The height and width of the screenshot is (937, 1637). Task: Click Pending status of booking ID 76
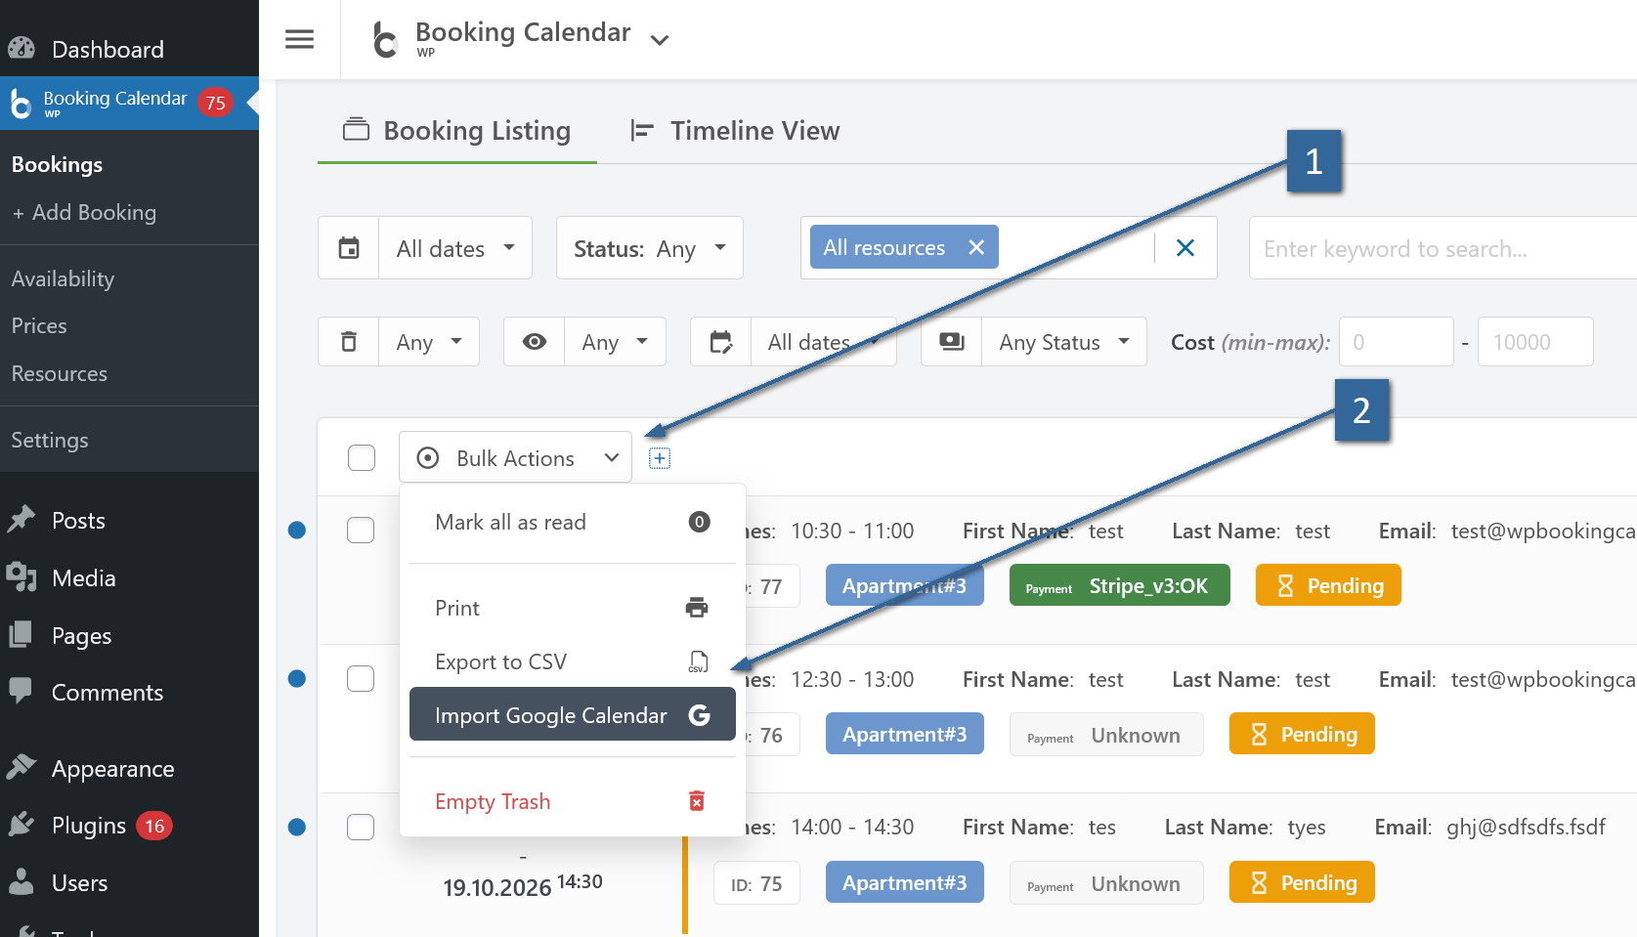click(x=1302, y=734)
